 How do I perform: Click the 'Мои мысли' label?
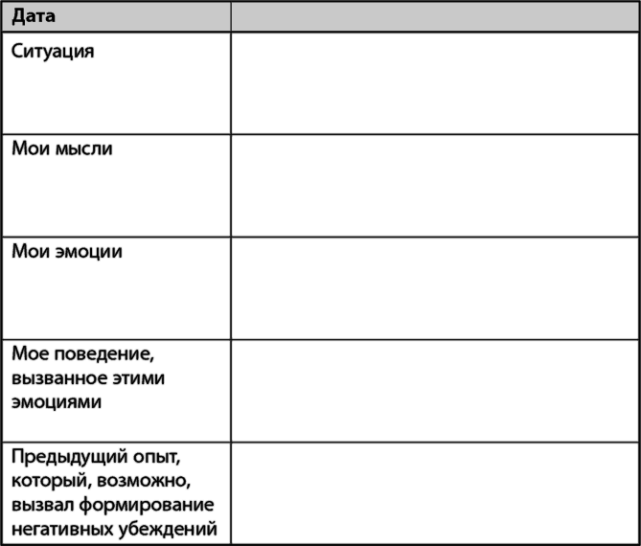pyautogui.click(x=61, y=148)
